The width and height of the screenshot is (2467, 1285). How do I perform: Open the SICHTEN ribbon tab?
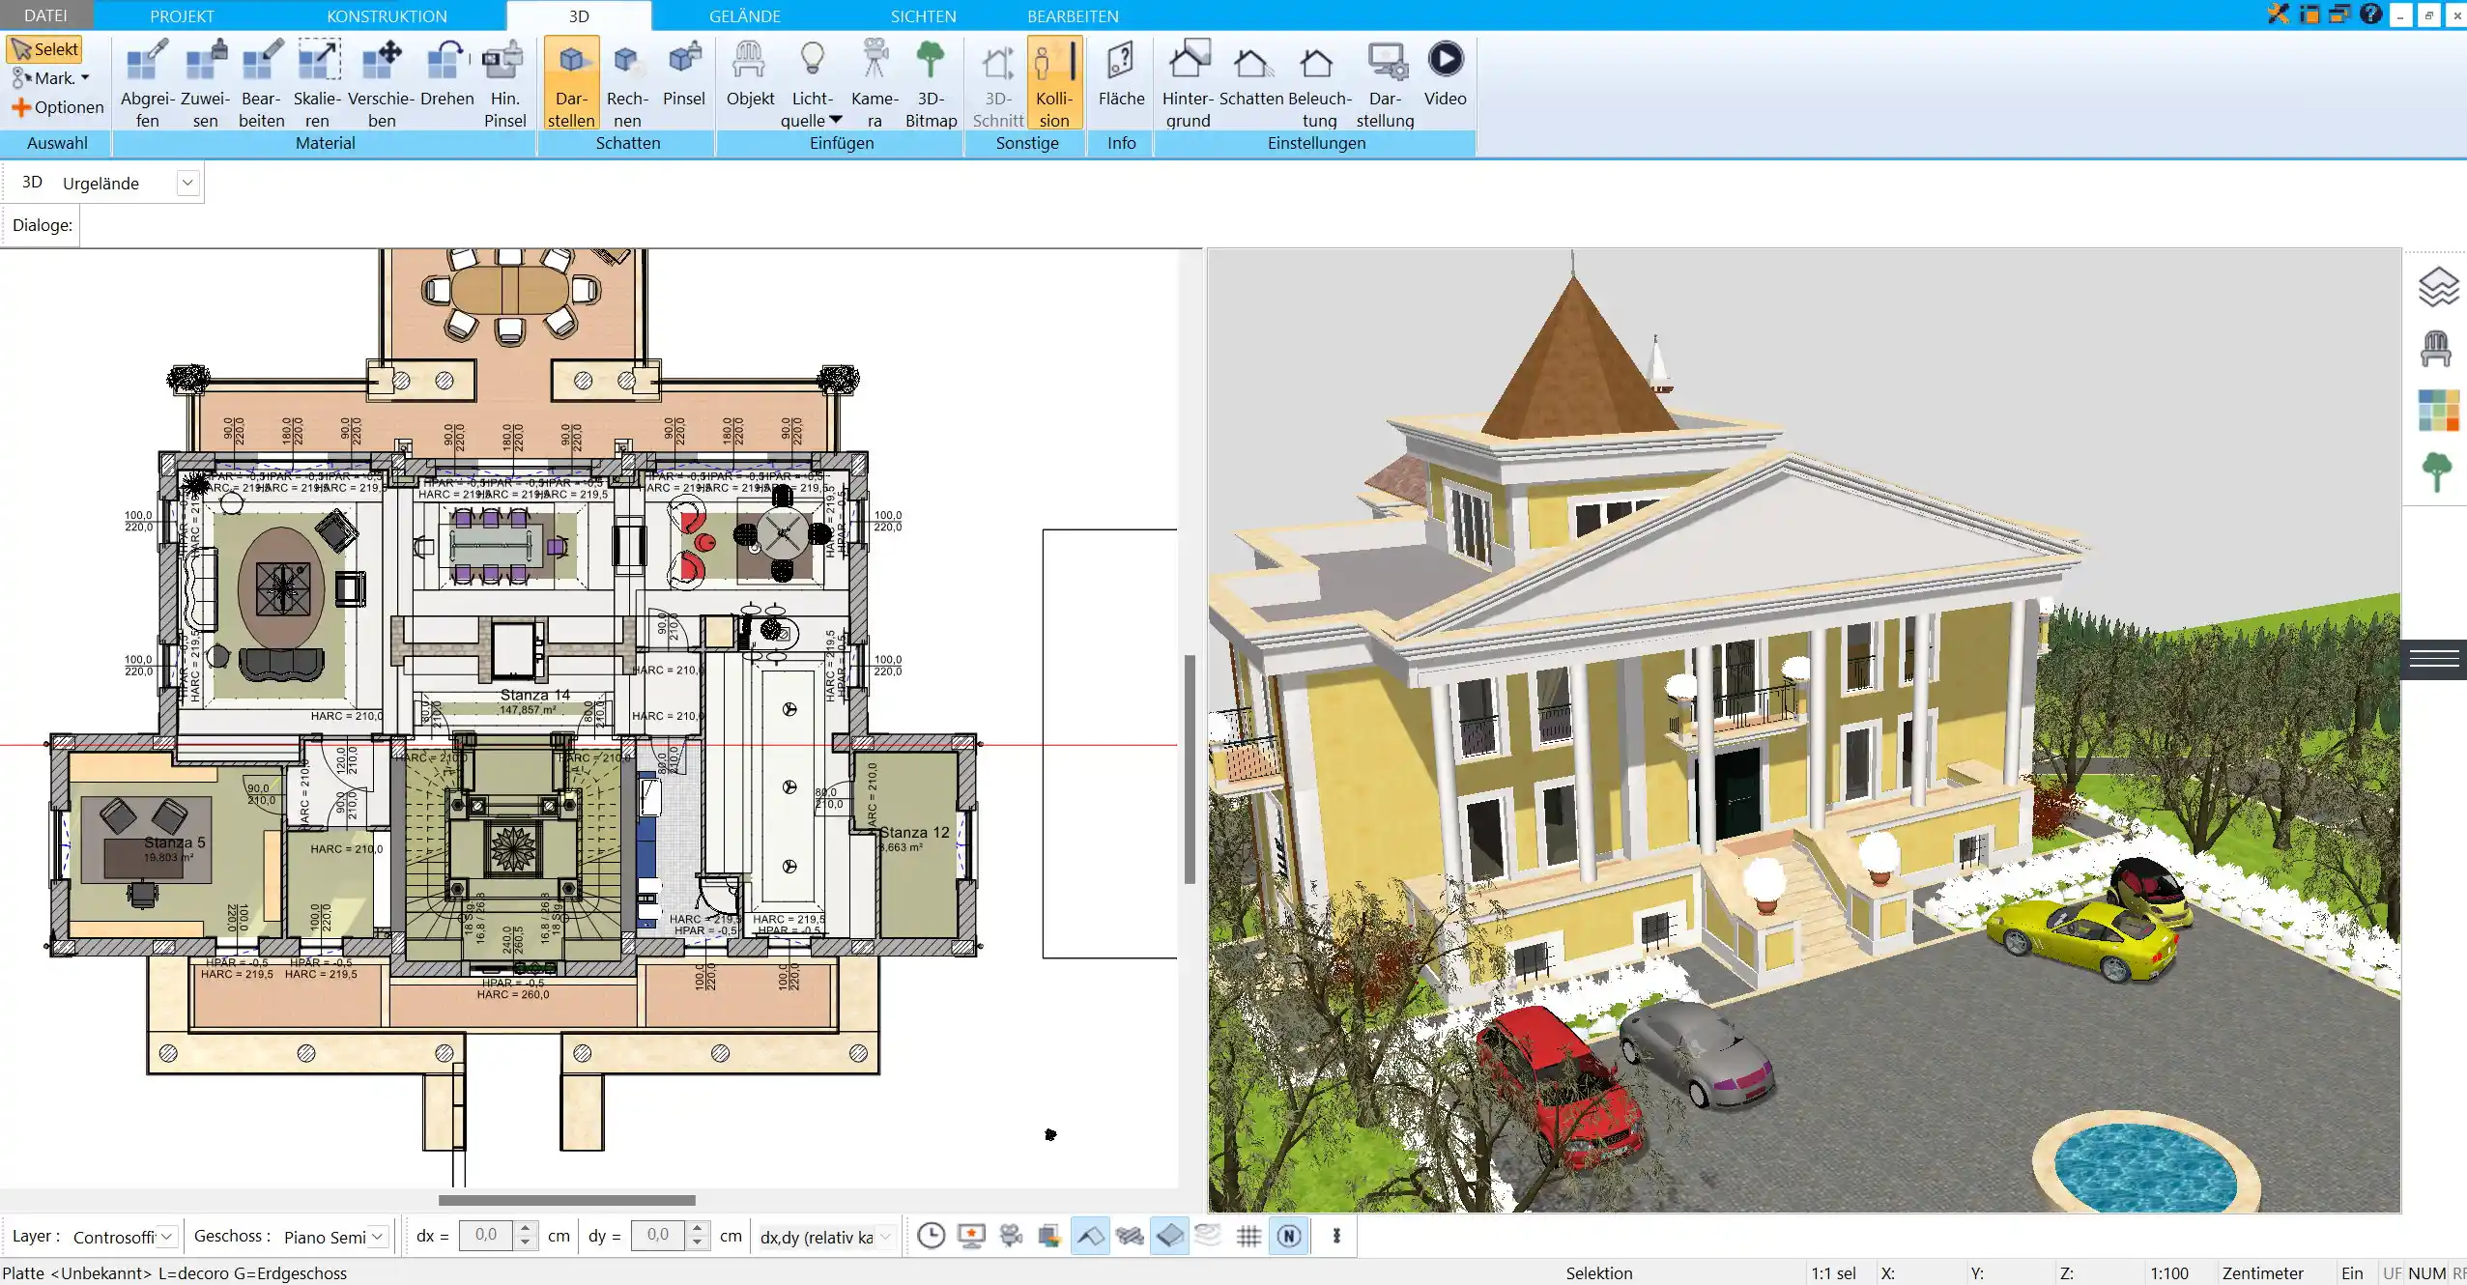[923, 15]
